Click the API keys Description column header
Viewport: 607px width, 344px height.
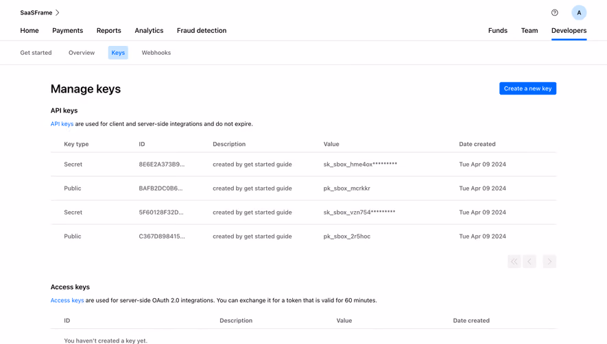(229, 144)
